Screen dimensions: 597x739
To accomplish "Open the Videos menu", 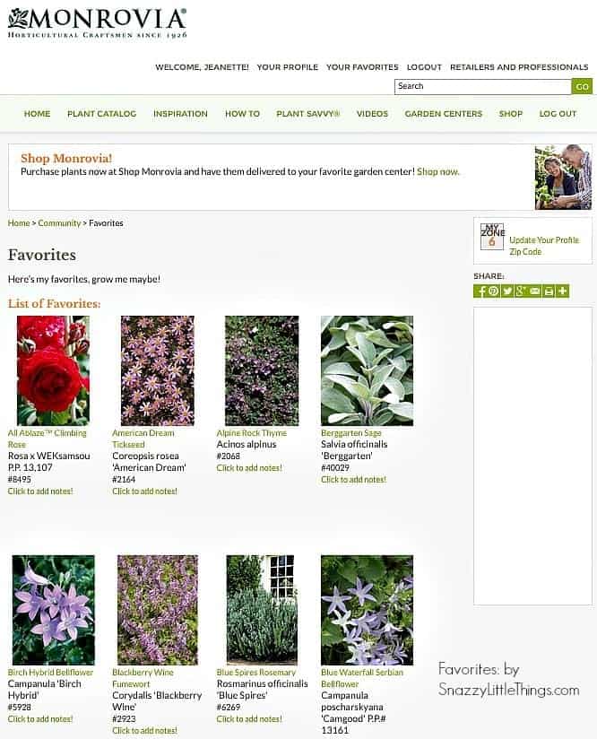I will pos(372,114).
